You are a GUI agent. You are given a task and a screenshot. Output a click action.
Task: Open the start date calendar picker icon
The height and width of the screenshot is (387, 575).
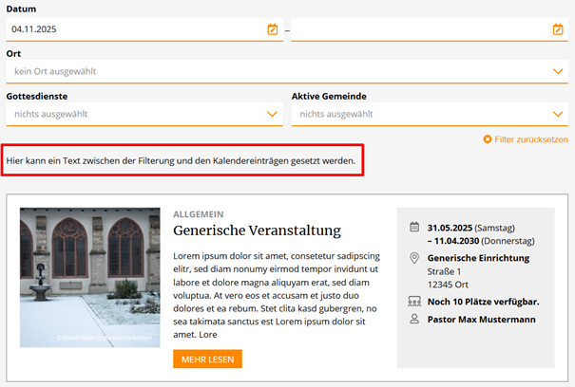(x=273, y=29)
